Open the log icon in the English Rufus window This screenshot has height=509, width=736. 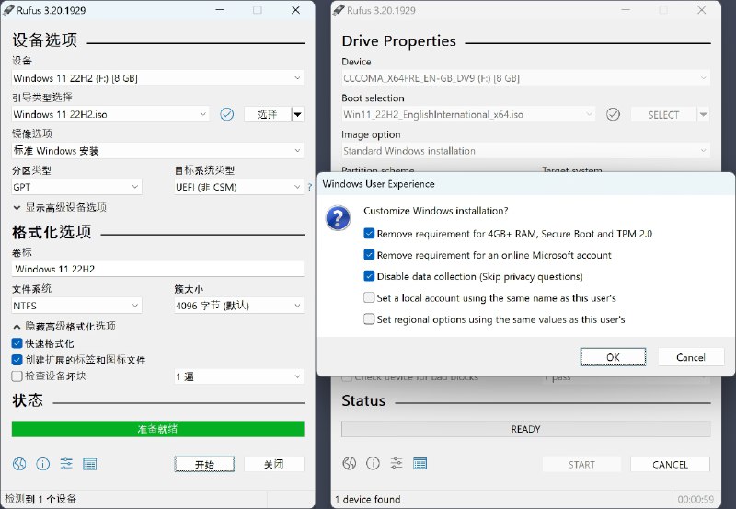point(420,463)
